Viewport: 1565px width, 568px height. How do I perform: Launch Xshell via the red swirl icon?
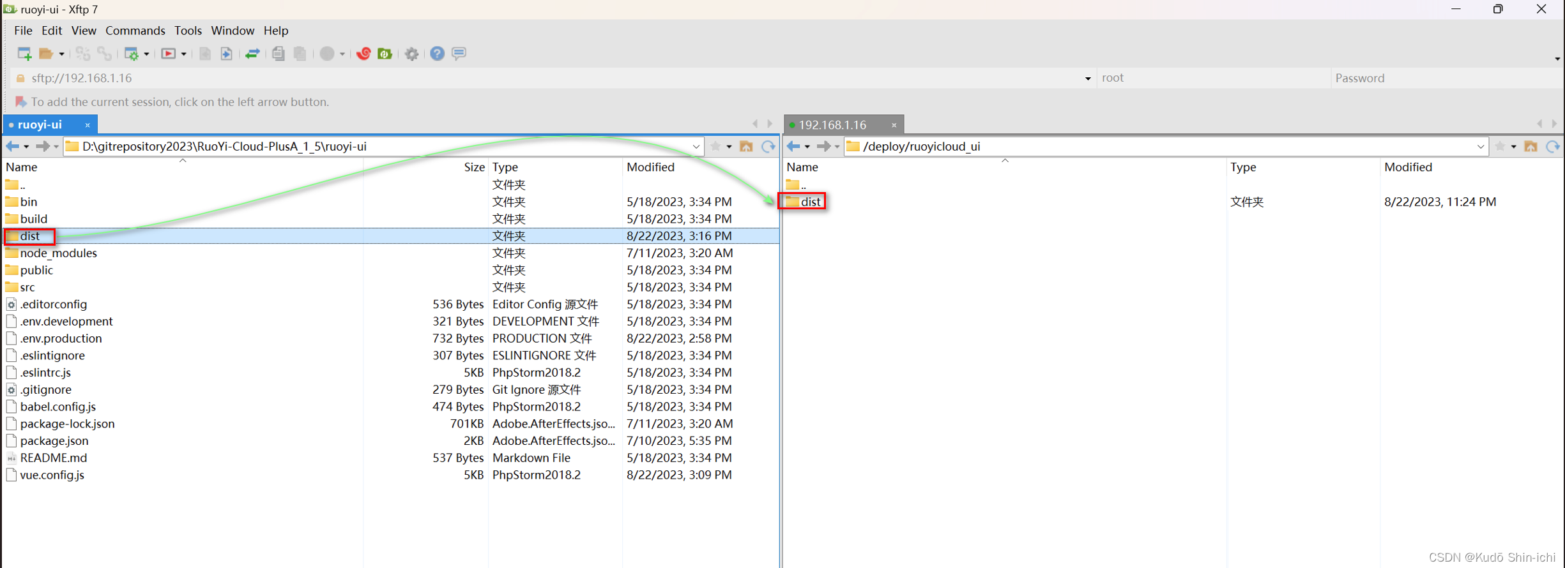tap(363, 54)
